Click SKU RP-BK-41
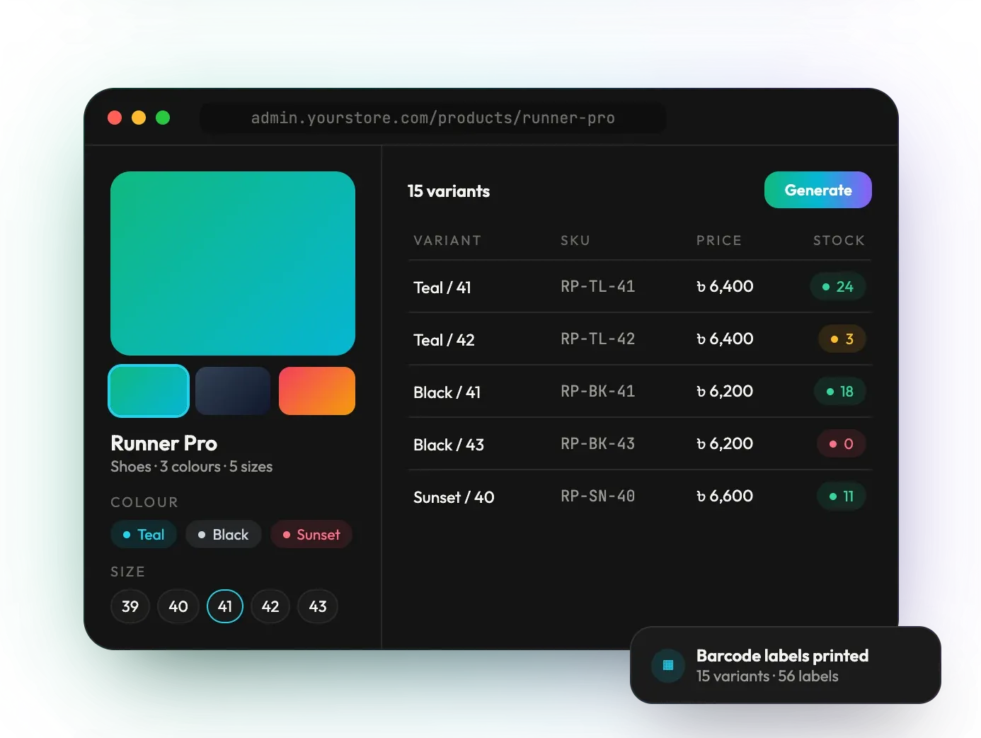This screenshot has height=738, width=981. click(x=597, y=392)
